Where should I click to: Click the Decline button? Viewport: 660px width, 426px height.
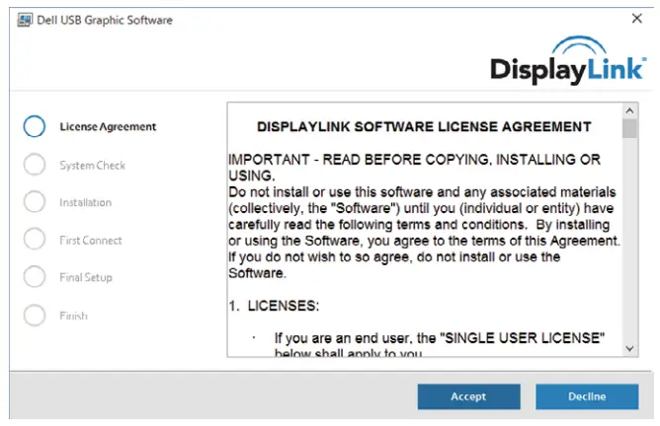(587, 396)
